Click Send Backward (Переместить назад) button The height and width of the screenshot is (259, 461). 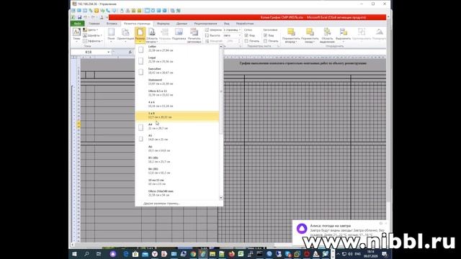click(x=310, y=35)
